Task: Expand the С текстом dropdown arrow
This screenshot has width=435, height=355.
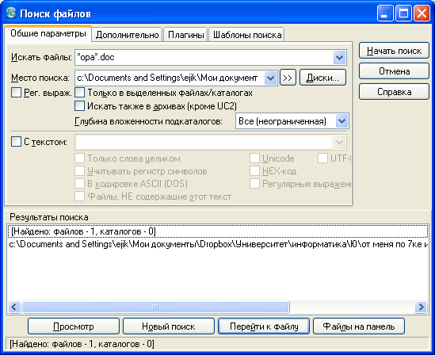Action: coord(339,143)
